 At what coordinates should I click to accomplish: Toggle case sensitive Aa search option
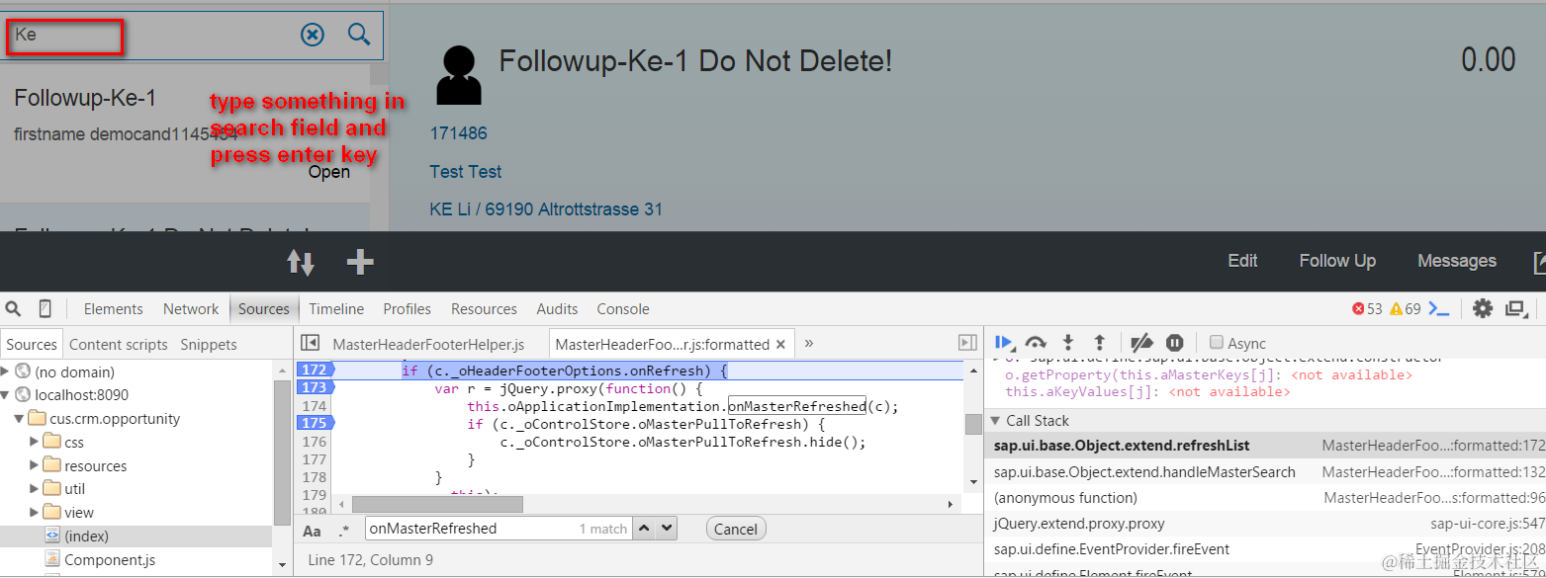312,530
